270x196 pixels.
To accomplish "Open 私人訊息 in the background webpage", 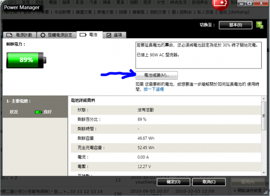I will (x=205, y=12).
